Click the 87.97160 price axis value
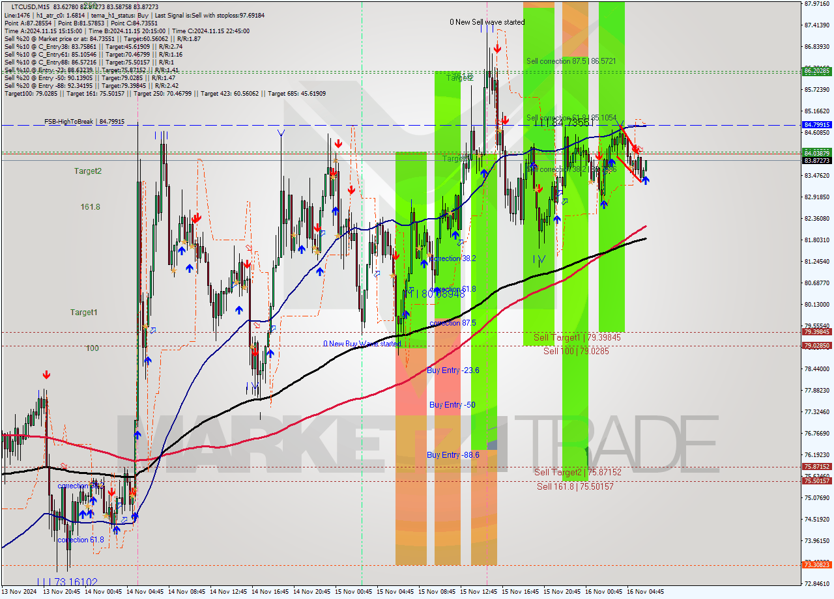The width and height of the screenshot is (834, 599). point(816,4)
